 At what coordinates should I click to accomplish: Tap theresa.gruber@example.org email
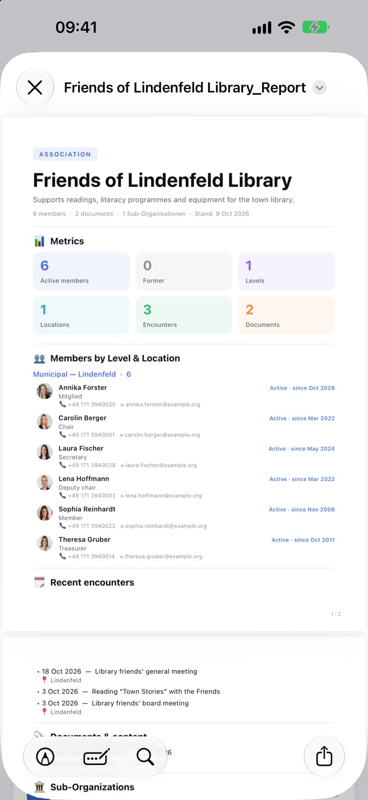[163, 556]
